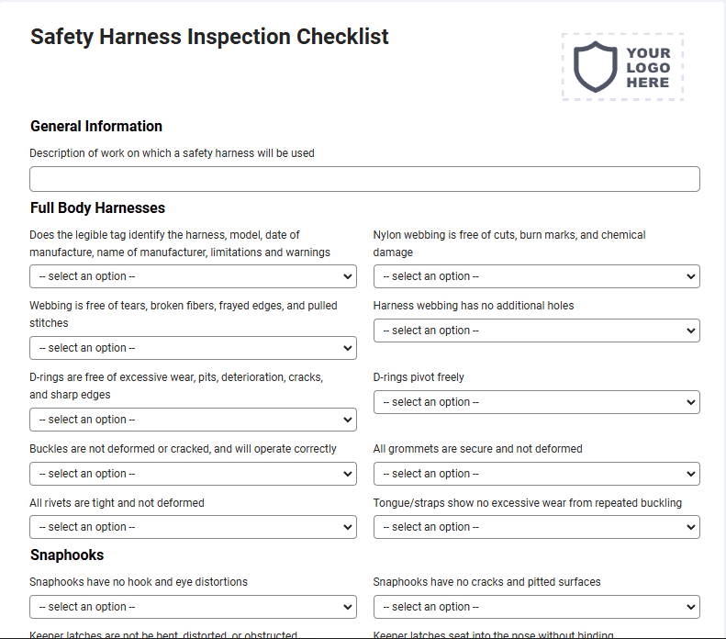Screen dimensions: 726x639
Task: Open the harness webbing additional holes dropdown
Action: coord(537,331)
